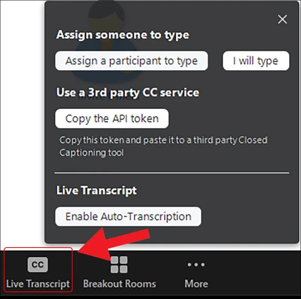Click the "Captioning tool" line of the description
The image size is (301, 299).
[x=91, y=153]
